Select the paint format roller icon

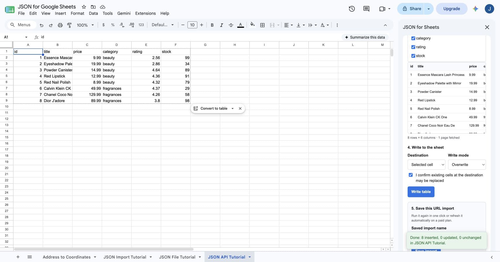[69, 25]
